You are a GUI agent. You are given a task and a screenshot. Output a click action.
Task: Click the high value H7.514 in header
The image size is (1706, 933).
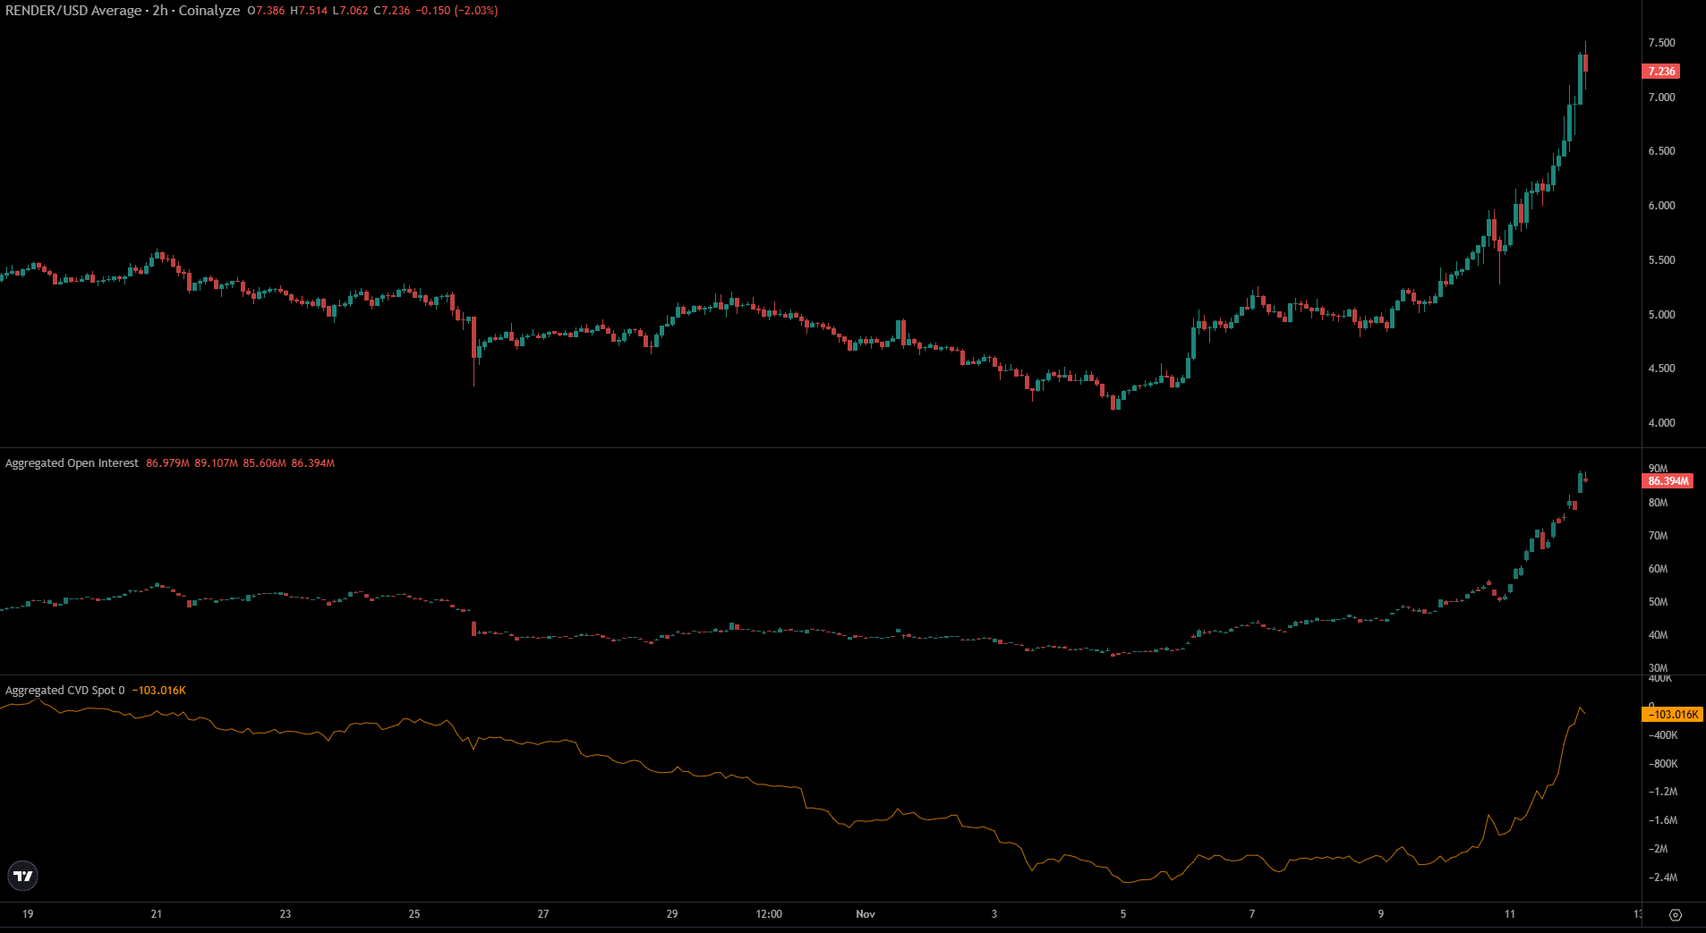[x=309, y=11]
